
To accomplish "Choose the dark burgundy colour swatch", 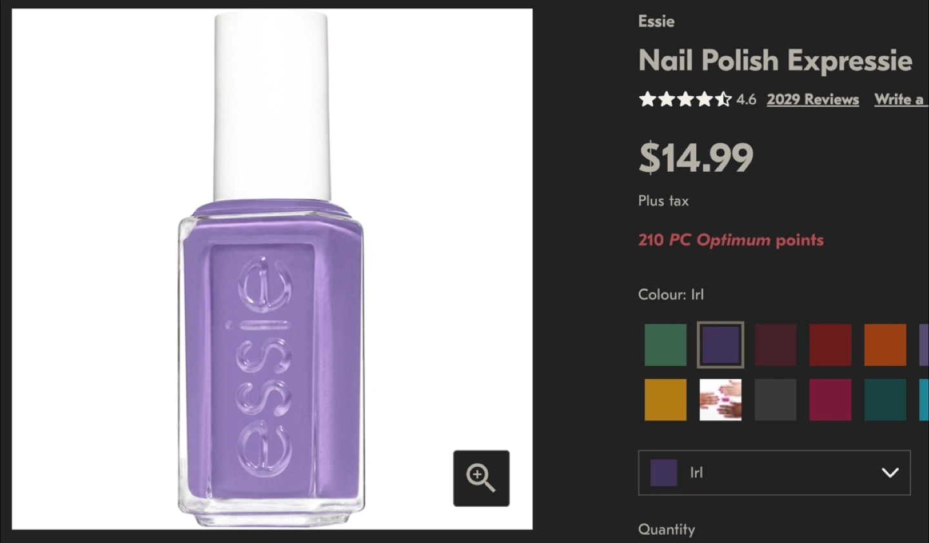I will pyautogui.click(x=775, y=345).
